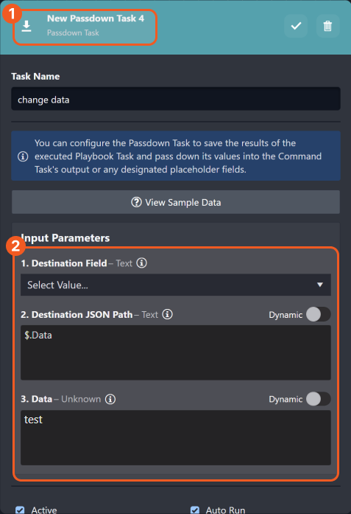Click info icon beside Destination JSON Path
Viewport: 351px width, 514px height.
point(168,314)
